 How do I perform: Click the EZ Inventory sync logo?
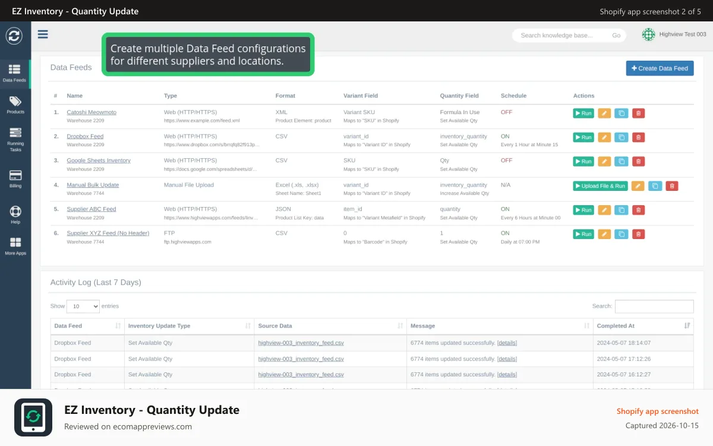pos(14,36)
